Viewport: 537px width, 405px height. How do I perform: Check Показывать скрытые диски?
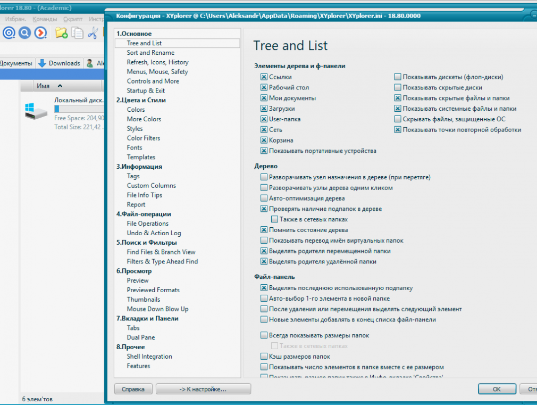point(398,87)
